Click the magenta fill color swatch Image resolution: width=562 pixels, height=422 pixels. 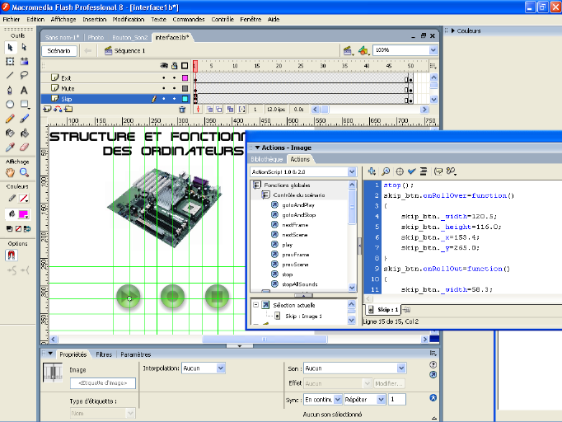click(25, 213)
